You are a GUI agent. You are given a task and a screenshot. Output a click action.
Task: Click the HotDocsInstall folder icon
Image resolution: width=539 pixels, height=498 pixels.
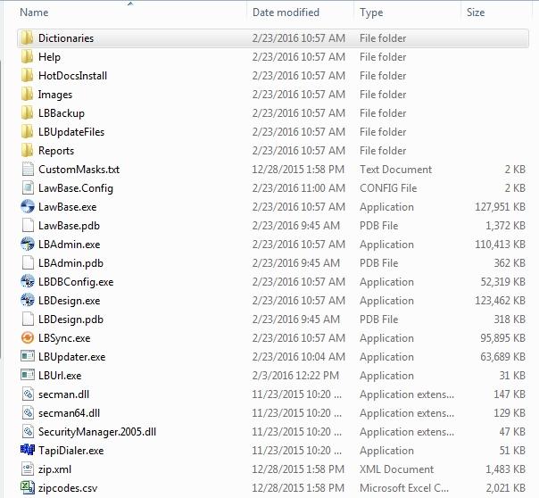point(27,75)
